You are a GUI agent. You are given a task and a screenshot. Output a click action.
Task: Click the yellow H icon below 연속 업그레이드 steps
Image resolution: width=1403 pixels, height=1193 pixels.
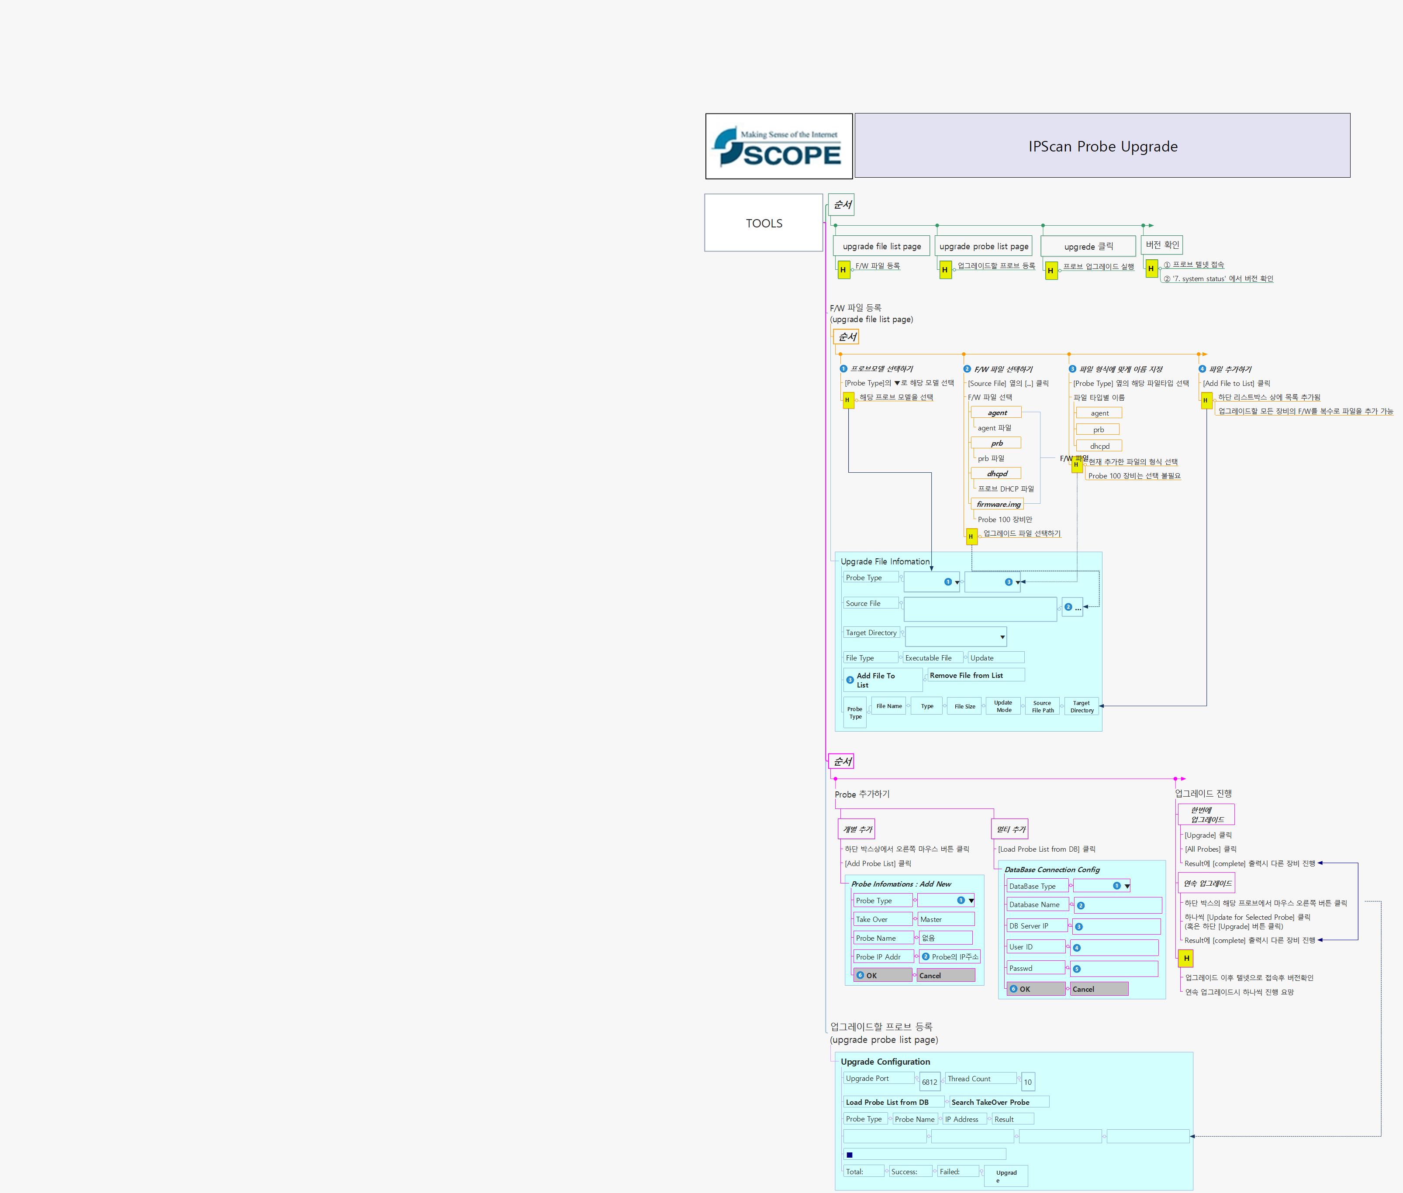(x=1186, y=958)
